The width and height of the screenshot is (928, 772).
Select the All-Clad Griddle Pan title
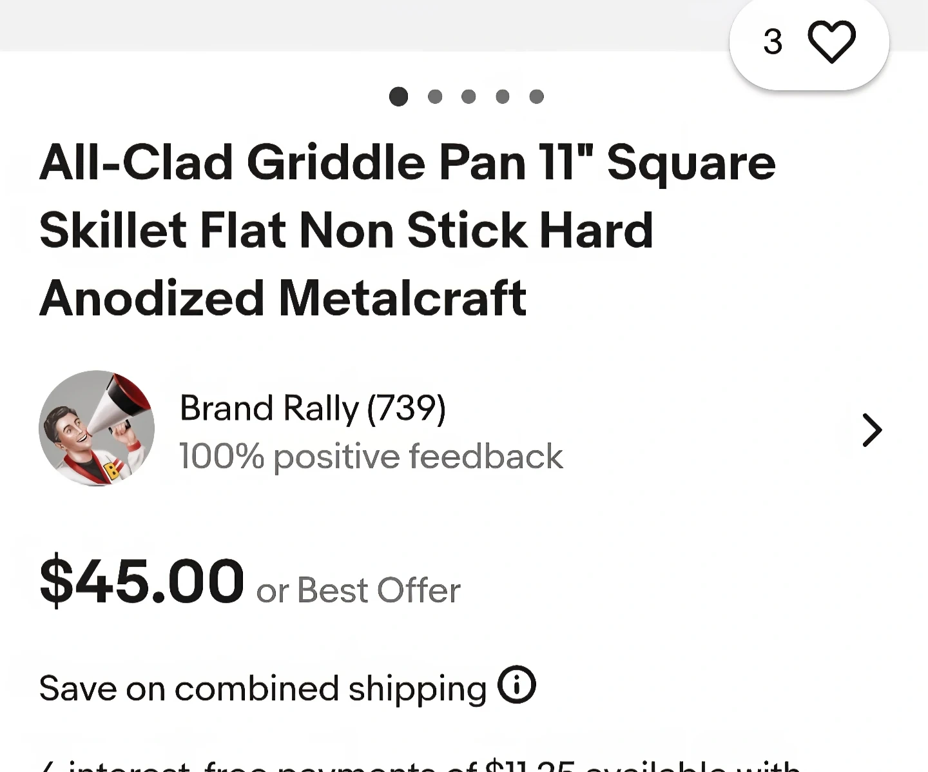coord(407,163)
